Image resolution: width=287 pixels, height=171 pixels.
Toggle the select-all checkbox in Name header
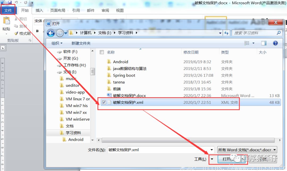tap(102, 52)
